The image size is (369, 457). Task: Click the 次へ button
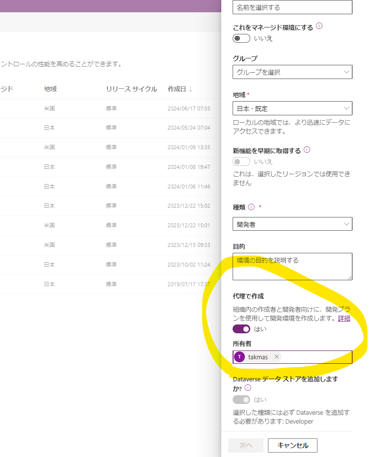pyautogui.click(x=246, y=445)
